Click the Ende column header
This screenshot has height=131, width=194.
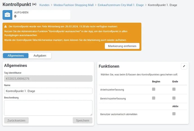[x=175, y=82]
